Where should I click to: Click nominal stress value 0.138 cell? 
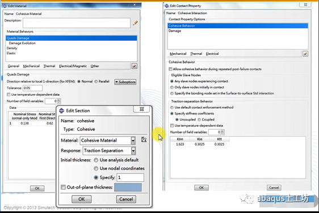coord(24,123)
